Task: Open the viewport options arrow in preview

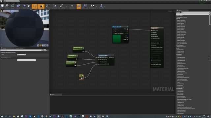Action: (x=1, y=11)
